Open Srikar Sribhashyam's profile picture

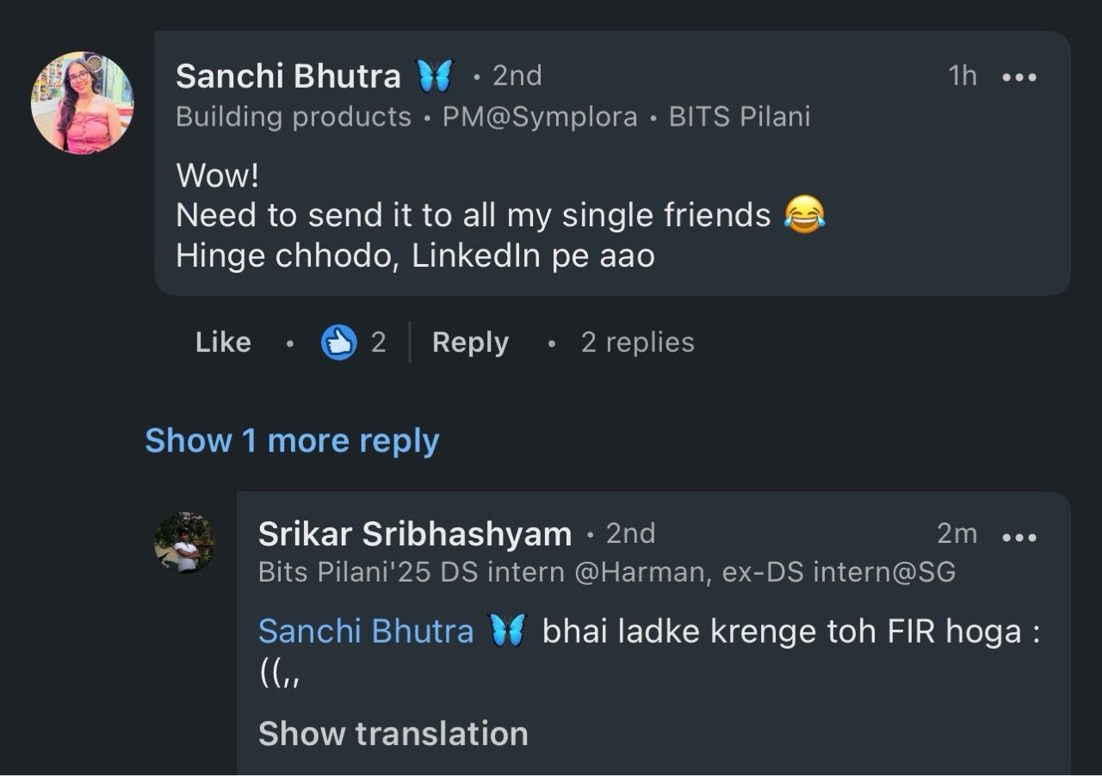(x=184, y=542)
